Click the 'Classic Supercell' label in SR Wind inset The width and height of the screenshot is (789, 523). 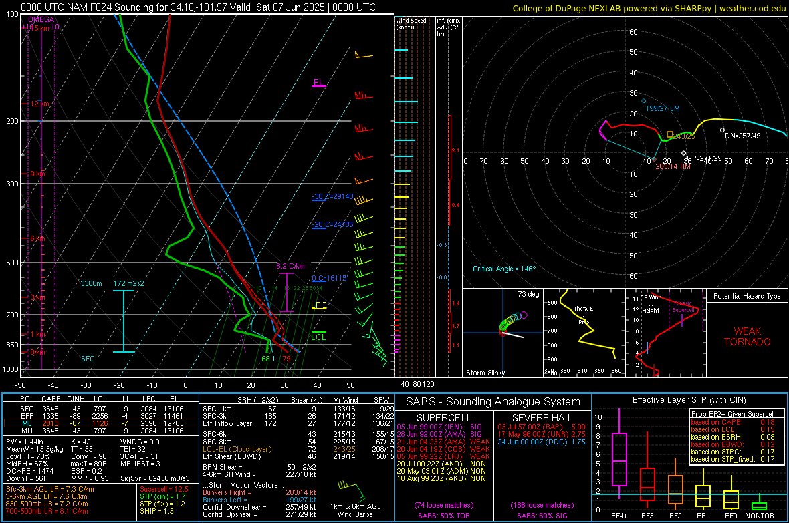(x=683, y=307)
